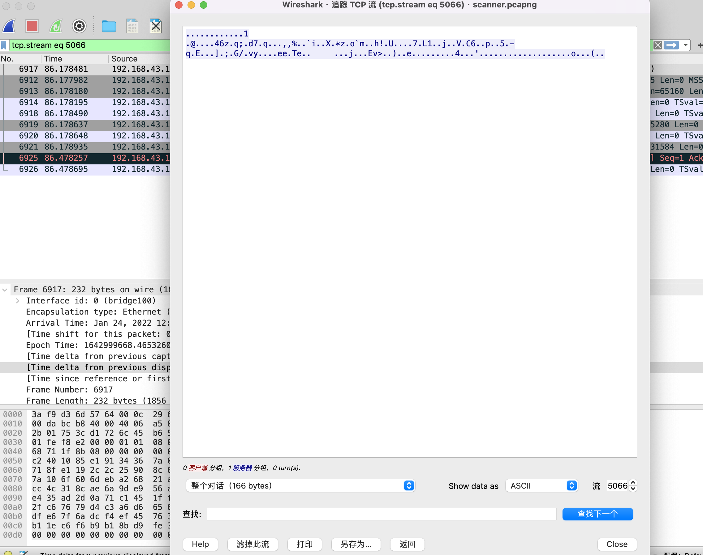Click the 另存为... save as button

click(356, 544)
